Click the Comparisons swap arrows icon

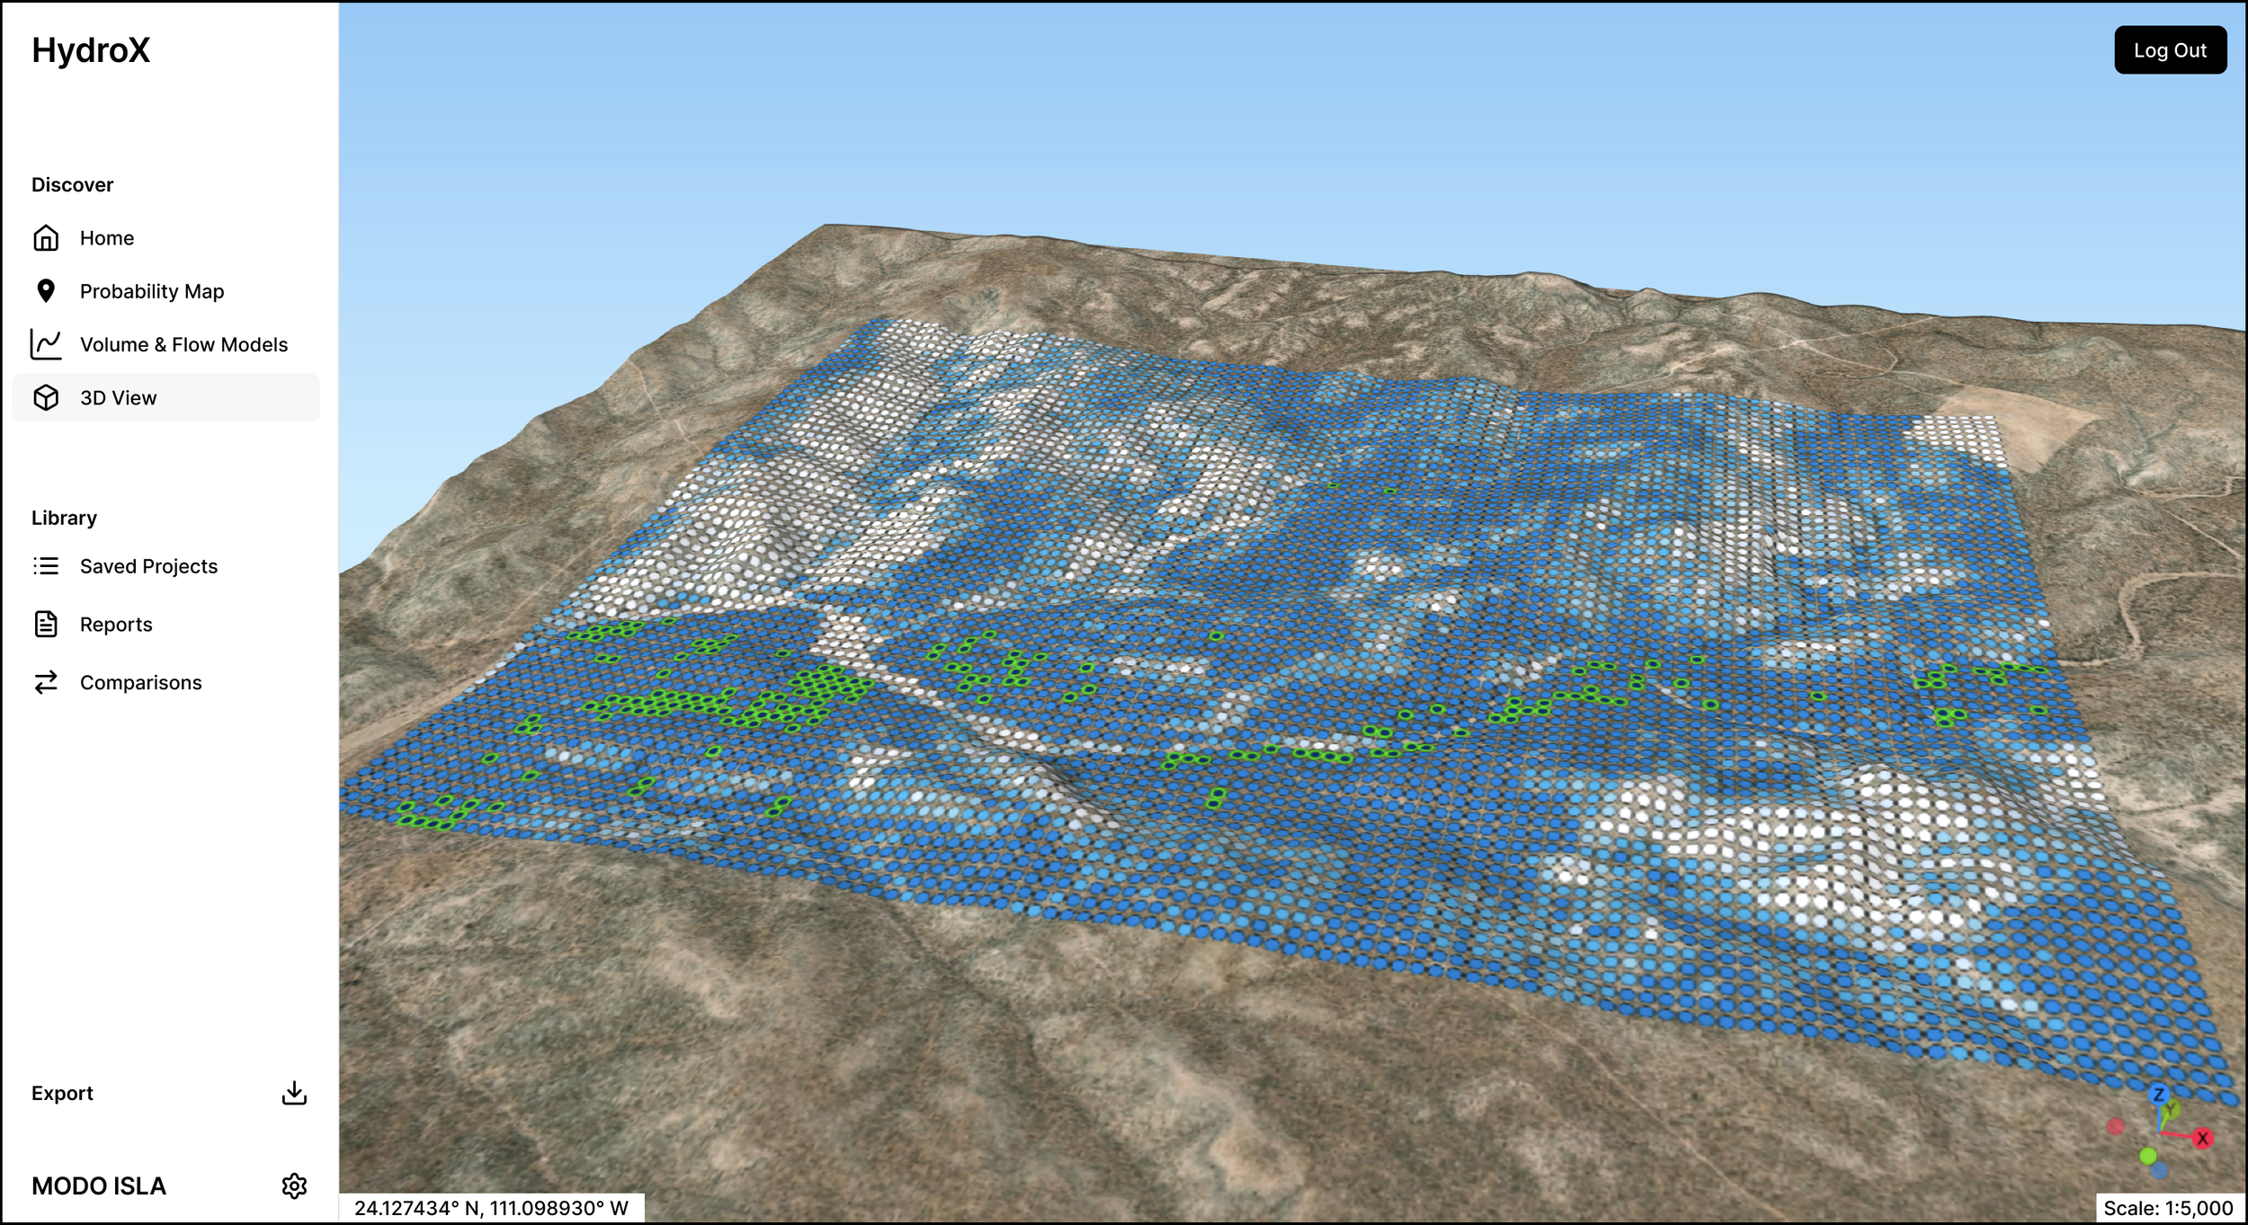(46, 682)
